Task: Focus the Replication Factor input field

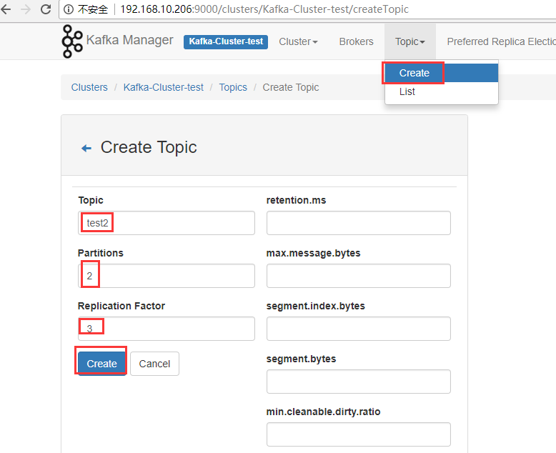Action: [167, 329]
